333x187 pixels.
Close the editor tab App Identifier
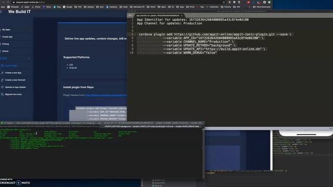point(182,16)
